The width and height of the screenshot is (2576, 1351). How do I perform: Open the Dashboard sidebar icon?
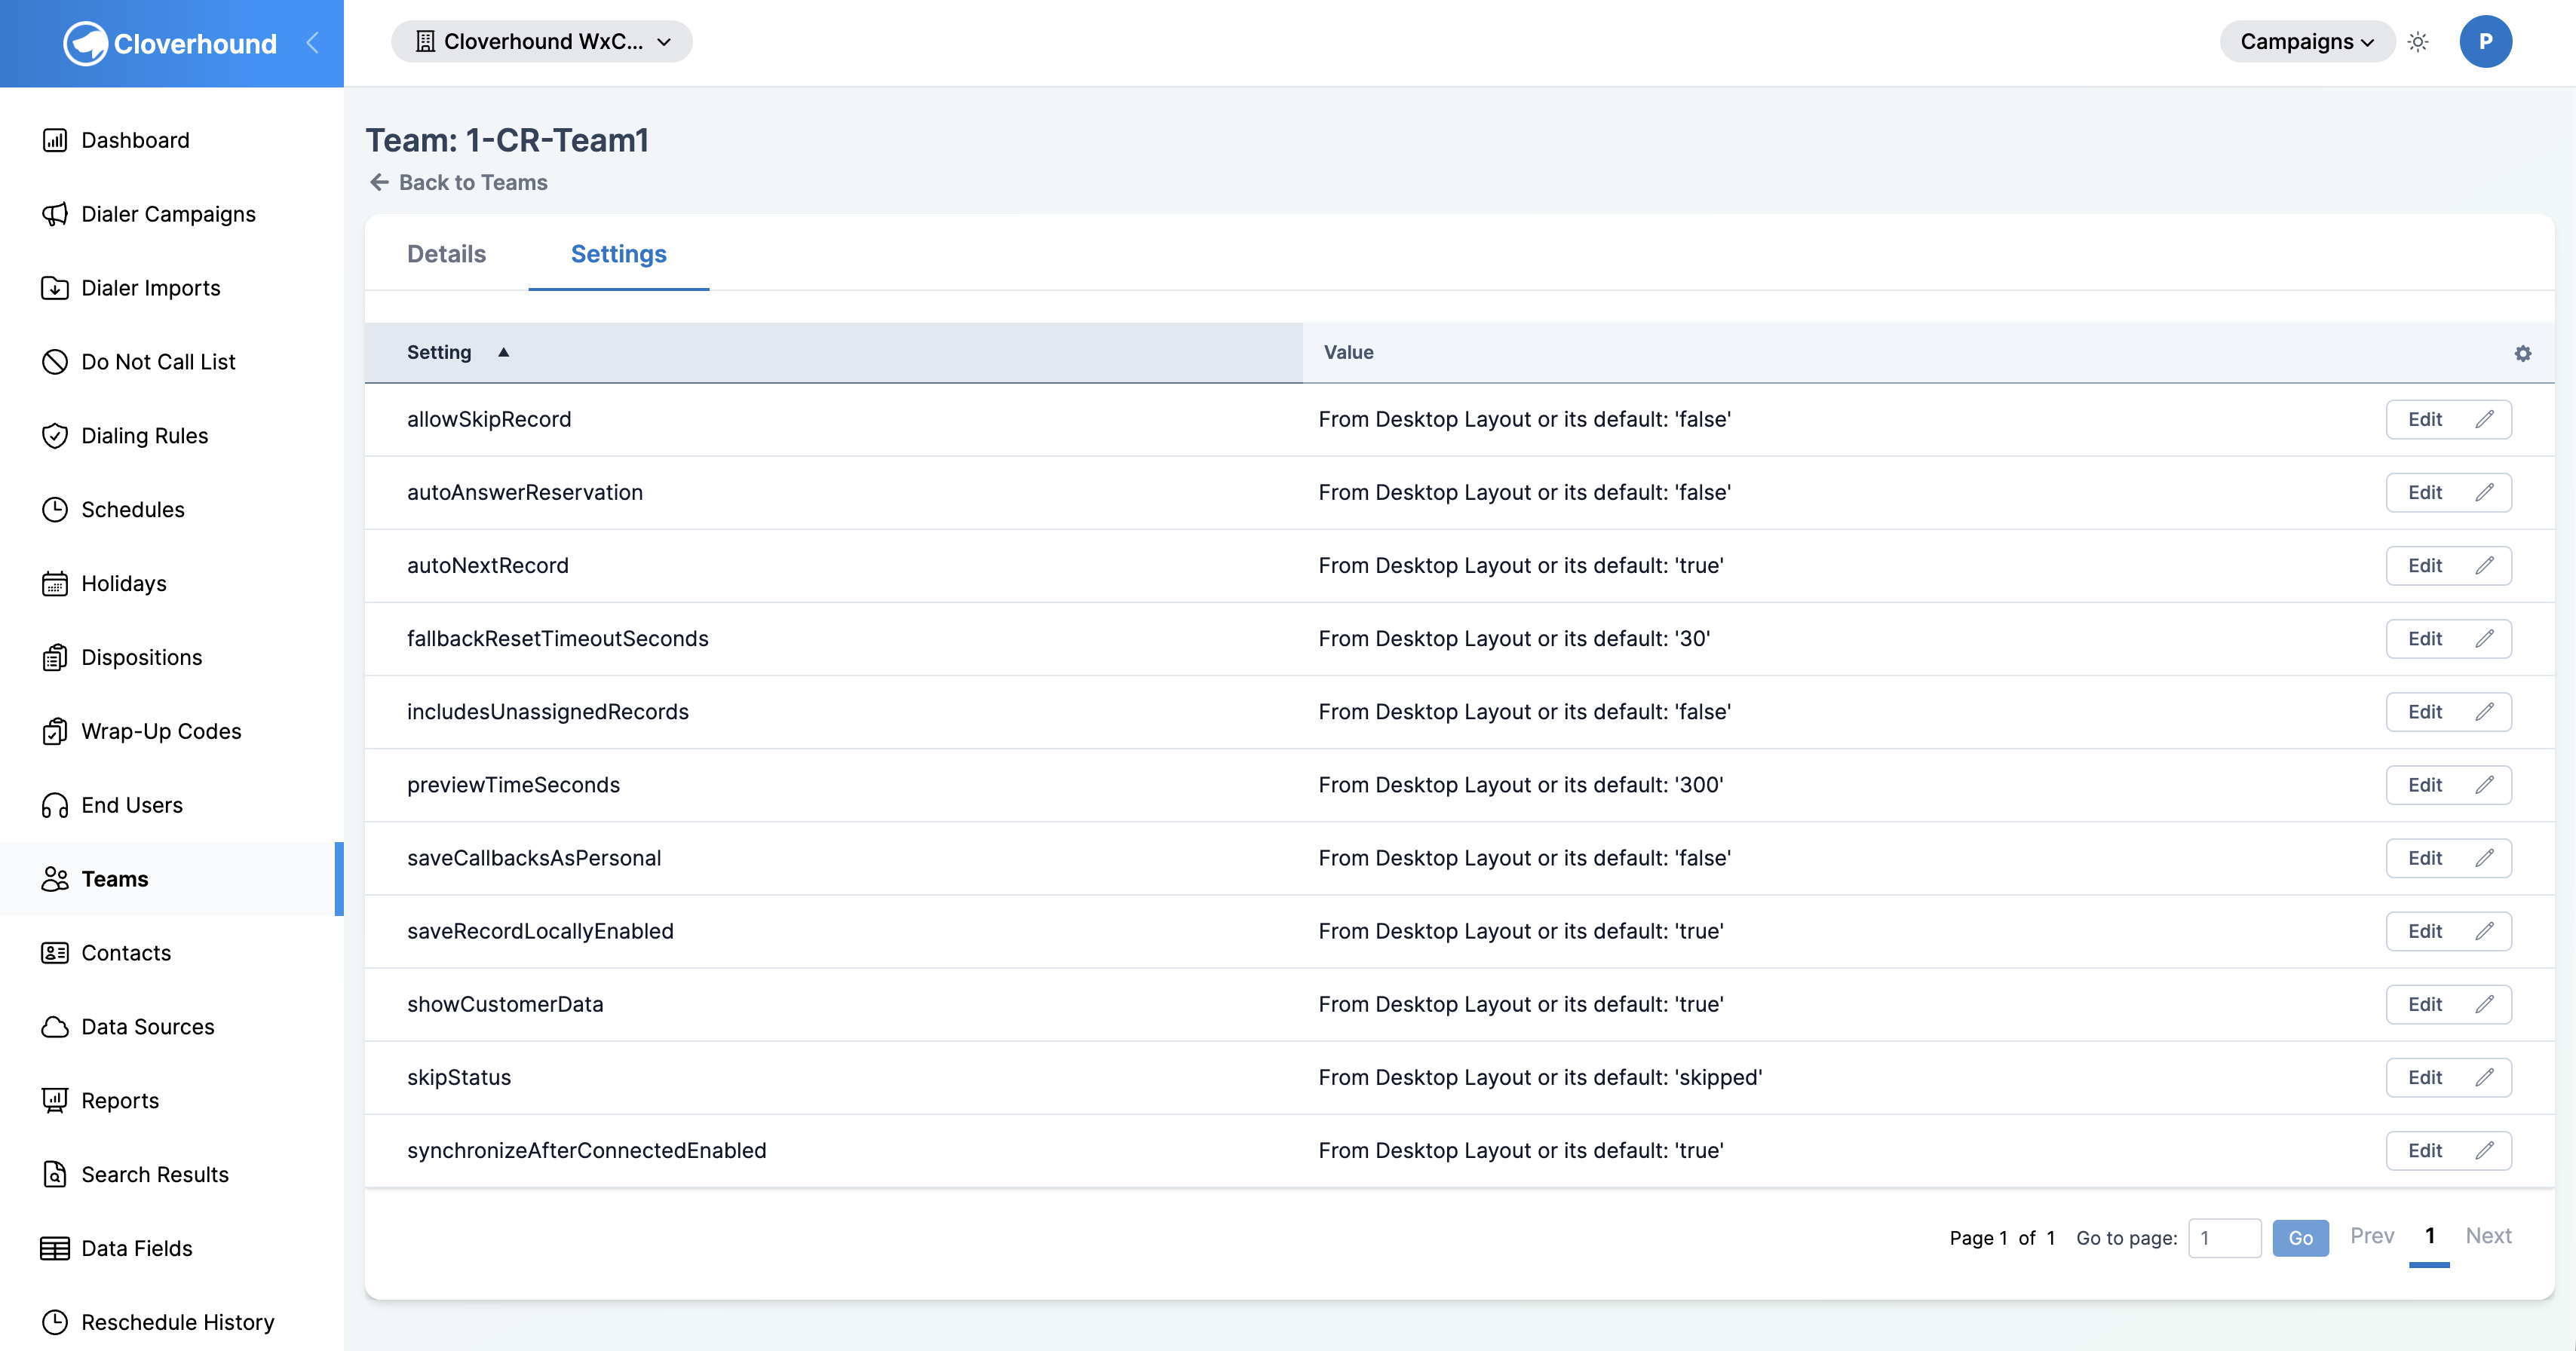click(55, 140)
